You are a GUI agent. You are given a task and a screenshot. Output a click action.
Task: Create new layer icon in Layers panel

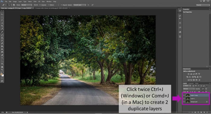point(204,112)
